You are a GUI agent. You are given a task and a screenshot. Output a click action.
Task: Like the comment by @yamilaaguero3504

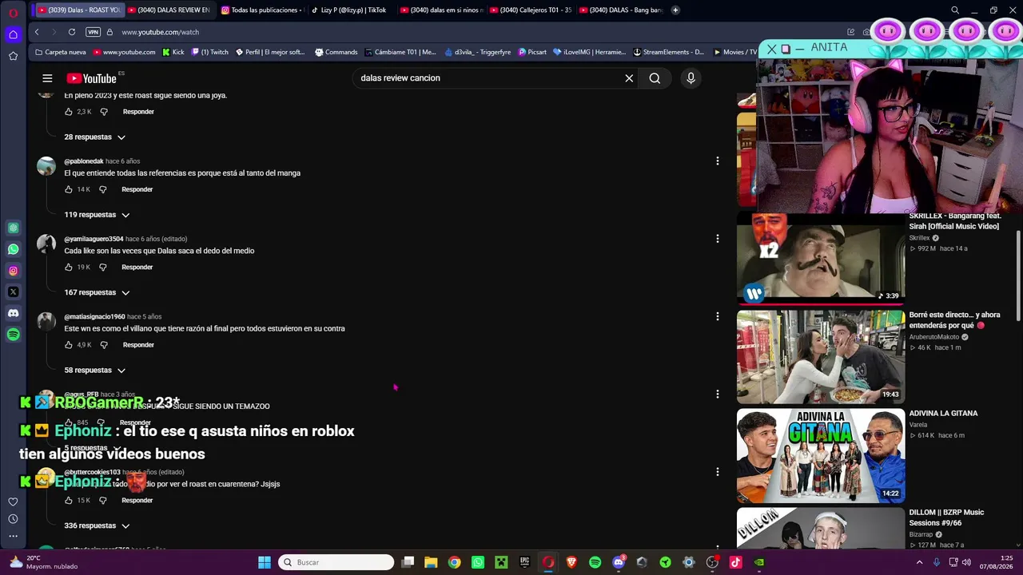click(x=69, y=267)
